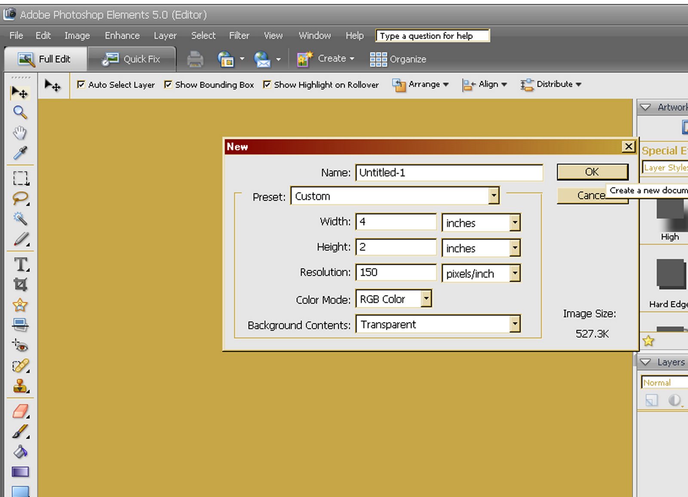The width and height of the screenshot is (688, 497).
Task: Click the Resolution value field
Action: pyautogui.click(x=396, y=272)
